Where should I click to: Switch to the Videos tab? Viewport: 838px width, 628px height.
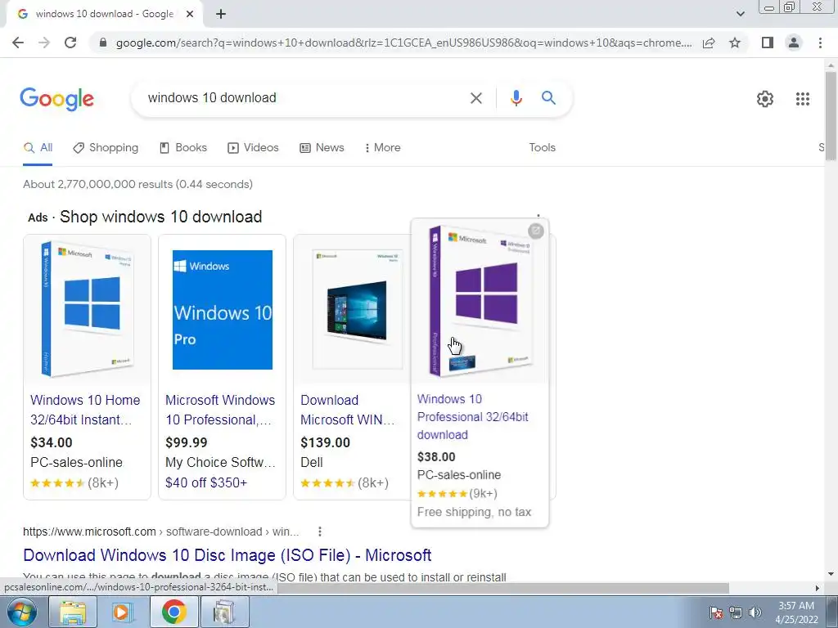pyautogui.click(x=254, y=148)
